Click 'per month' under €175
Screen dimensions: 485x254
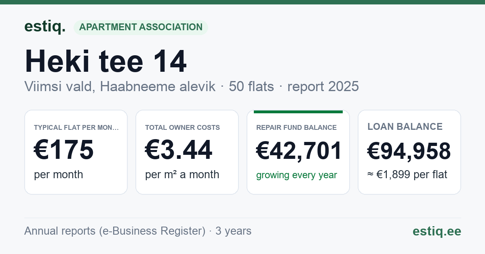(x=59, y=175)
